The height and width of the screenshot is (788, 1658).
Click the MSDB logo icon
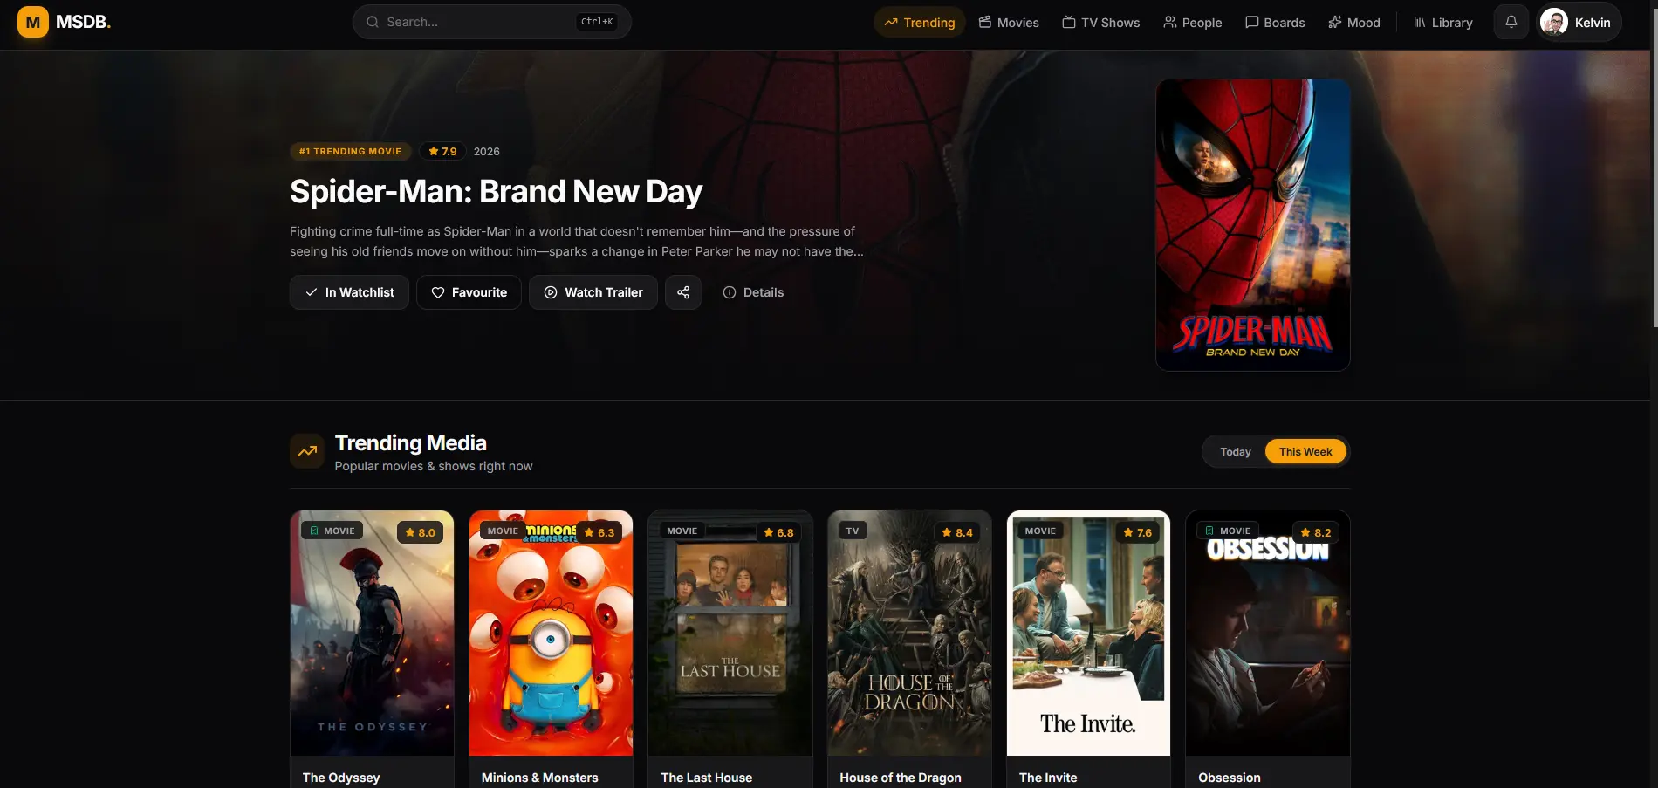point(33,22)
